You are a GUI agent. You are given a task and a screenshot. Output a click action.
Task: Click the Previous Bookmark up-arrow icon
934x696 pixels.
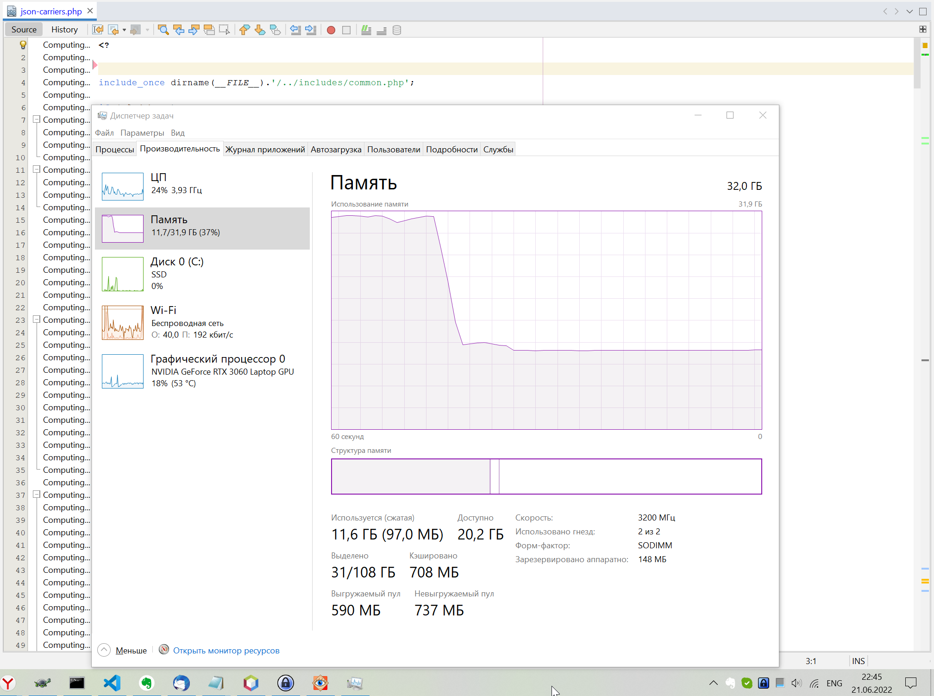point(244,30)
